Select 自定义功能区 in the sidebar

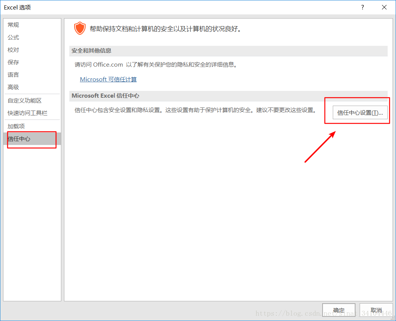[32, 101]
